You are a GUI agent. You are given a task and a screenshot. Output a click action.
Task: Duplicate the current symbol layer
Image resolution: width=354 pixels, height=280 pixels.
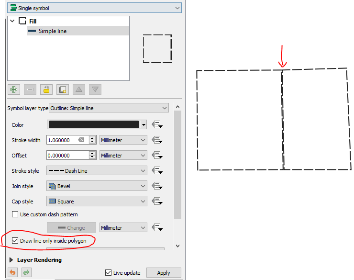click(63, 90)
